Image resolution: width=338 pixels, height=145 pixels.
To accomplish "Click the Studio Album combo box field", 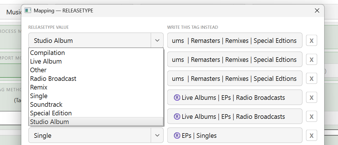I will tap(89, 41).
